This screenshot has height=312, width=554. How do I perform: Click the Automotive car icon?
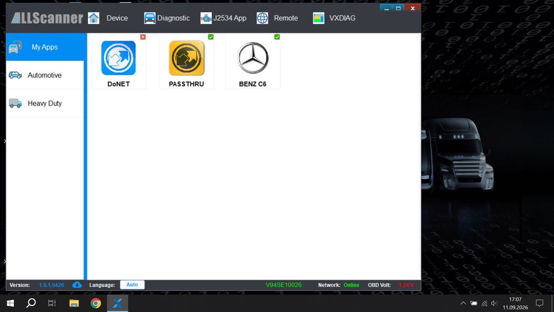click(x=15, y=75)
